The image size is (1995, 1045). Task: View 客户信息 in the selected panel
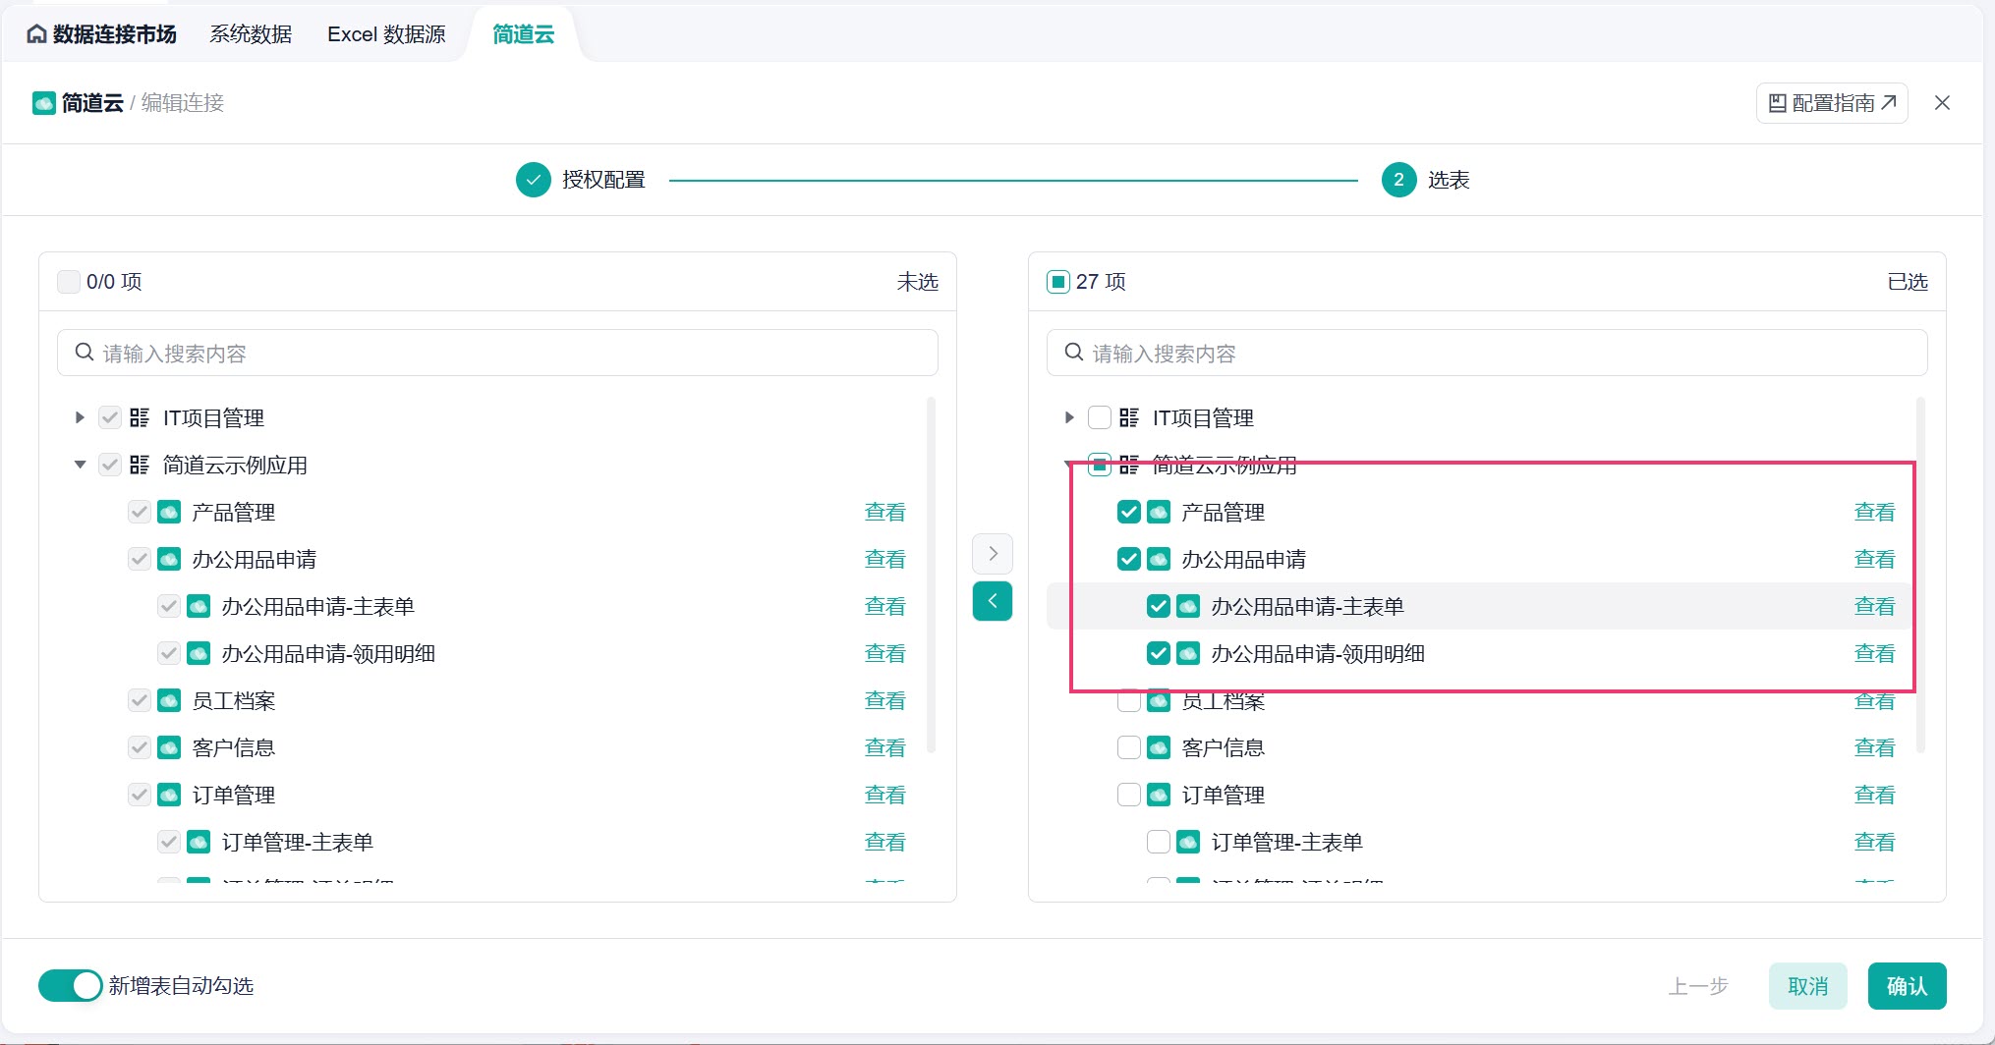tap(1874, 747)
